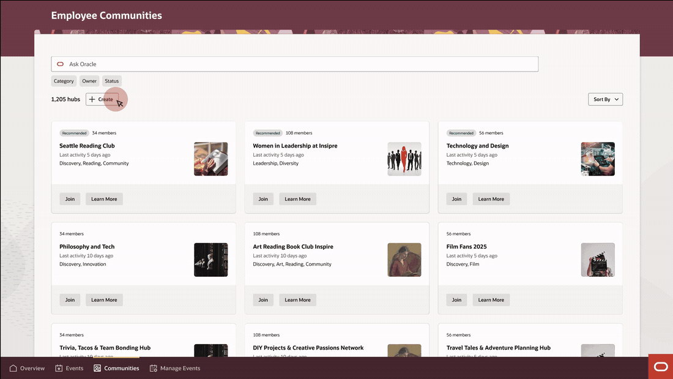673x379 pixels.
Task: Join the Philosophy and Tech hub
Action: [70, 300]
